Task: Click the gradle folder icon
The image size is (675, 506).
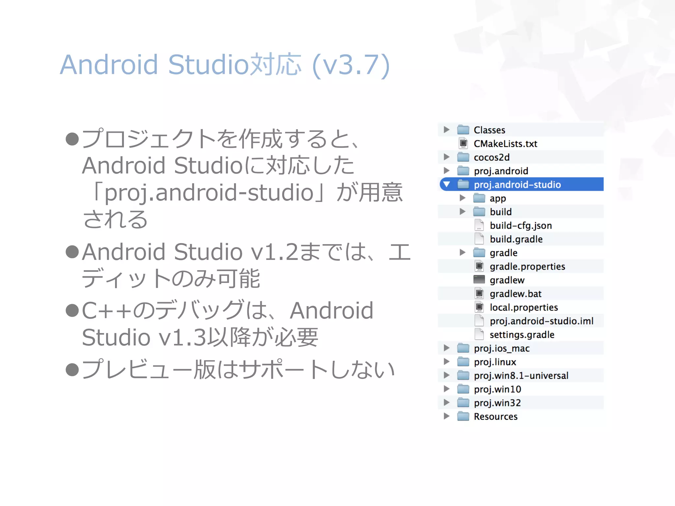Action: [x=479, y=253]
